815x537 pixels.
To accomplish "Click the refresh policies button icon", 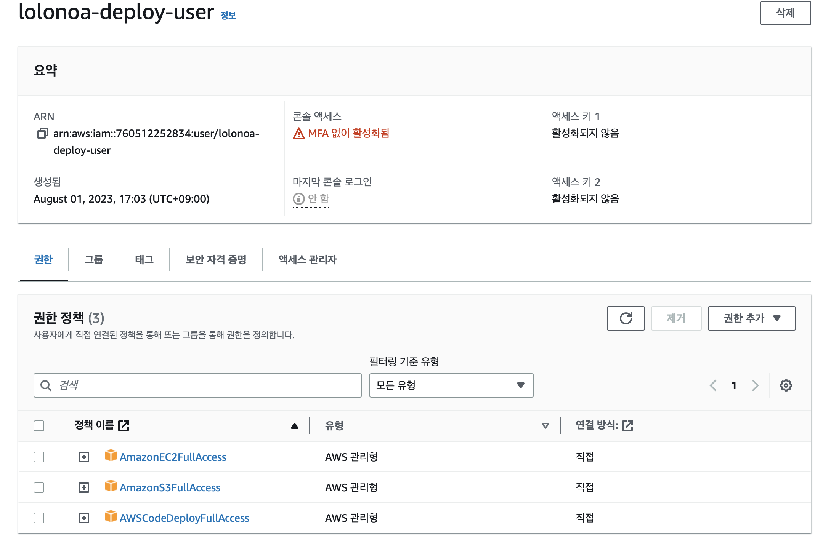I will click(626, 318).
